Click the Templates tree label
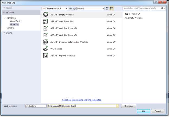The width and height of the screenshot is (169, 120). click(11, 18)
